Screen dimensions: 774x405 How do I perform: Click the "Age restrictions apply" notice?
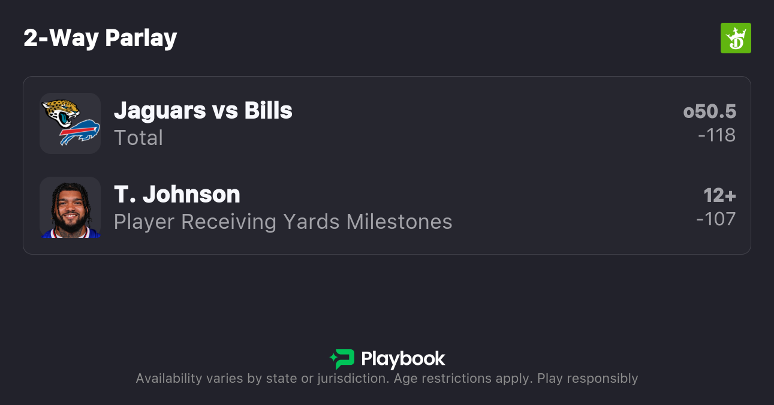[462, 379]
